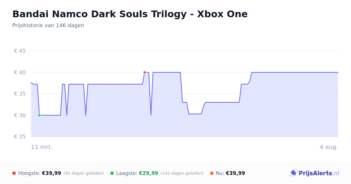Click the red Hoogste legend dot

point(14,173)
